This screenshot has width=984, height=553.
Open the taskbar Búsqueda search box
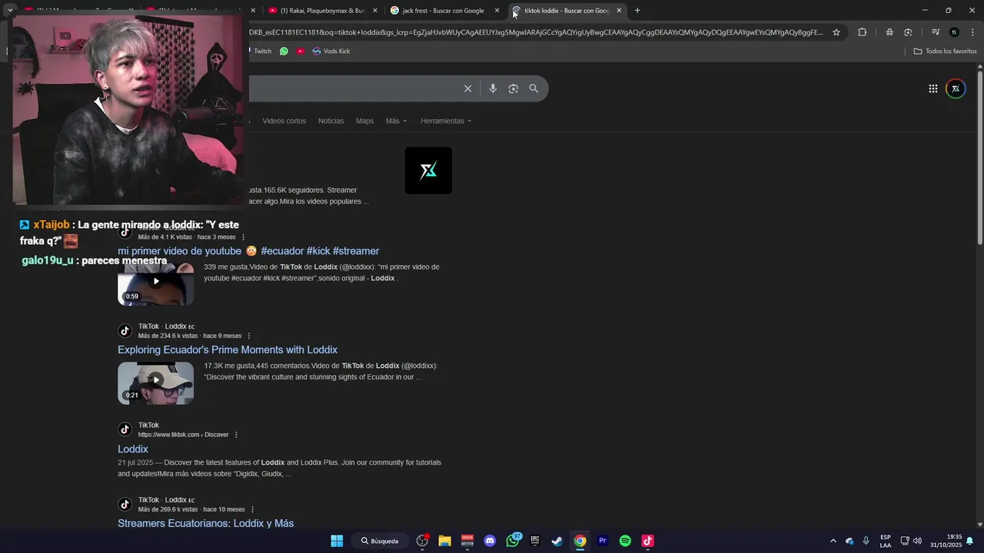click(x=381, y=541)
